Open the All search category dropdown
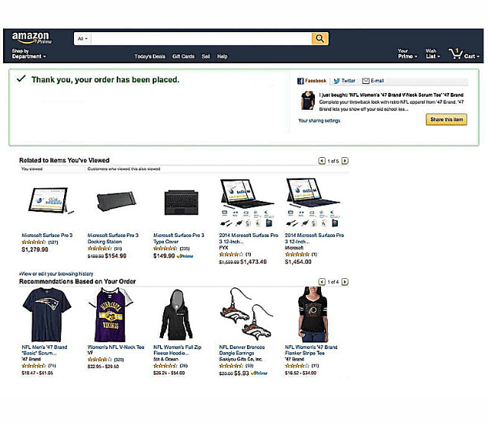Screen dimensions: 488x423 pos(82,39)
